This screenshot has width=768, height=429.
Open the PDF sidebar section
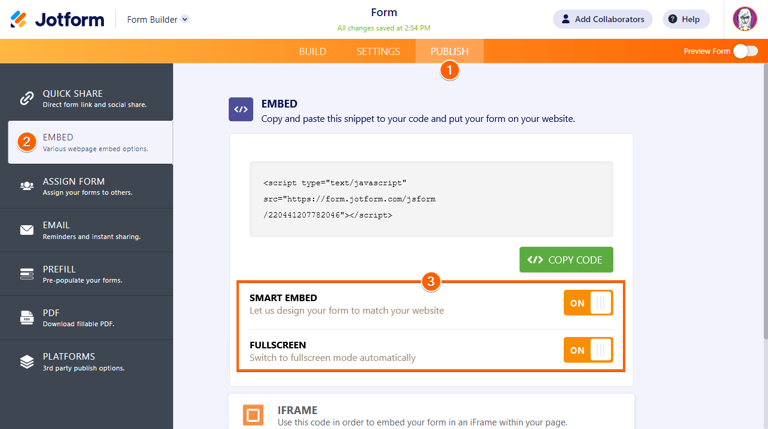[87, 317]
